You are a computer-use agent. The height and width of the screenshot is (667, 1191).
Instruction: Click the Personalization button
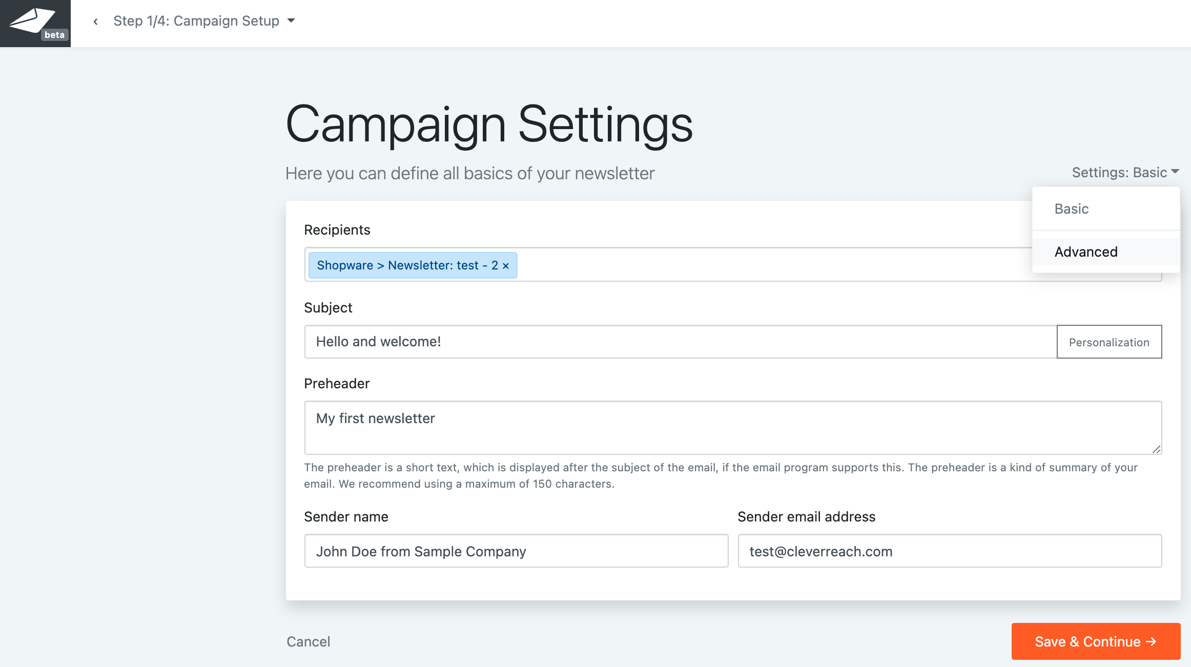point(1109,342)
